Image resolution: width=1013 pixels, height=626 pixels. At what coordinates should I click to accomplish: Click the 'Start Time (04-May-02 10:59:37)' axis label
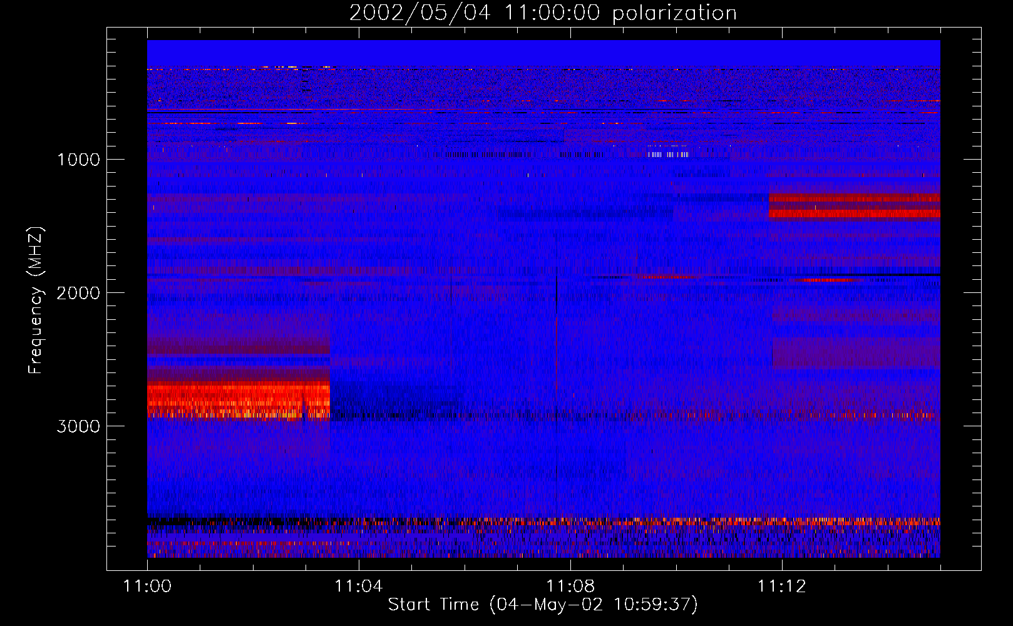point(543,605)
